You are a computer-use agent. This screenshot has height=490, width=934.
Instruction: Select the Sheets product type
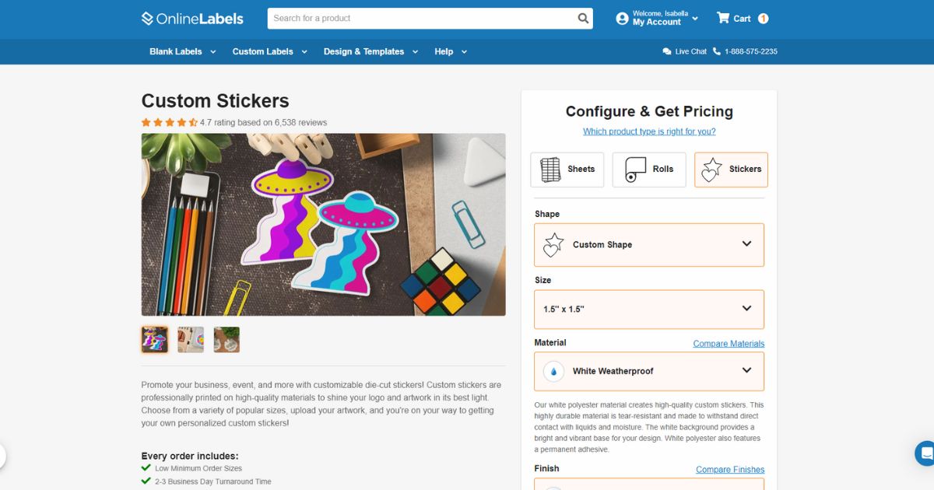[x=567, y=170]
